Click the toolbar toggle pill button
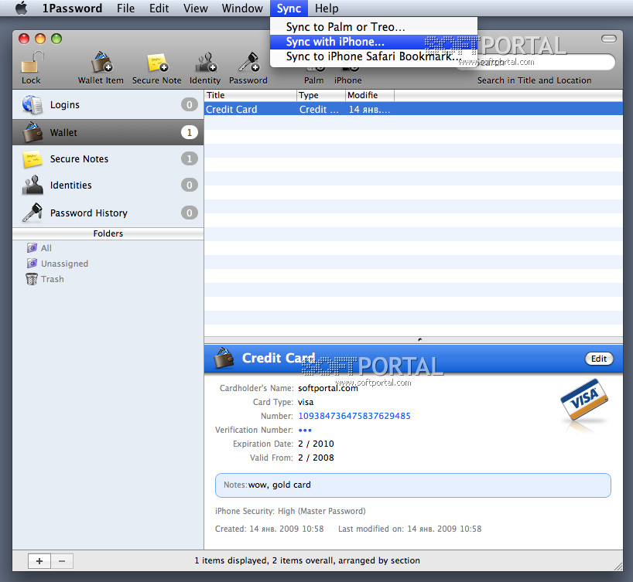Viewport: 633px width, 582px height. (609, 39)
